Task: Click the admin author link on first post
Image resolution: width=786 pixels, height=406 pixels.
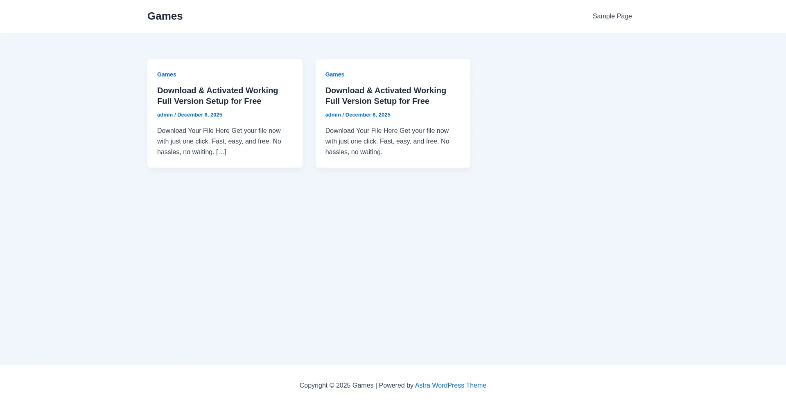Action: tap(165, 115)
